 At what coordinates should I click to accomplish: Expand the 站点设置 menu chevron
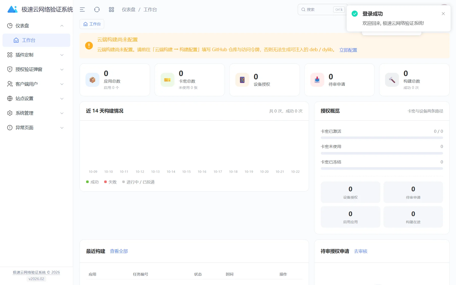pyautogui.click(x=62, y=99)
